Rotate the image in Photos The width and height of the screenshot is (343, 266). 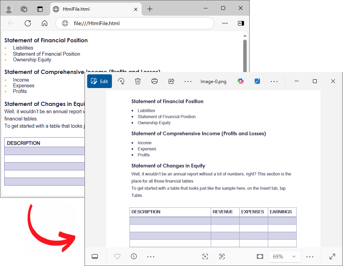tap(121, 81)
